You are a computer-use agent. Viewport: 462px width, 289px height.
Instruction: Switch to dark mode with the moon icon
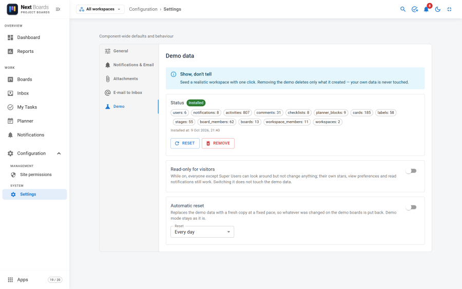(438, 9)
